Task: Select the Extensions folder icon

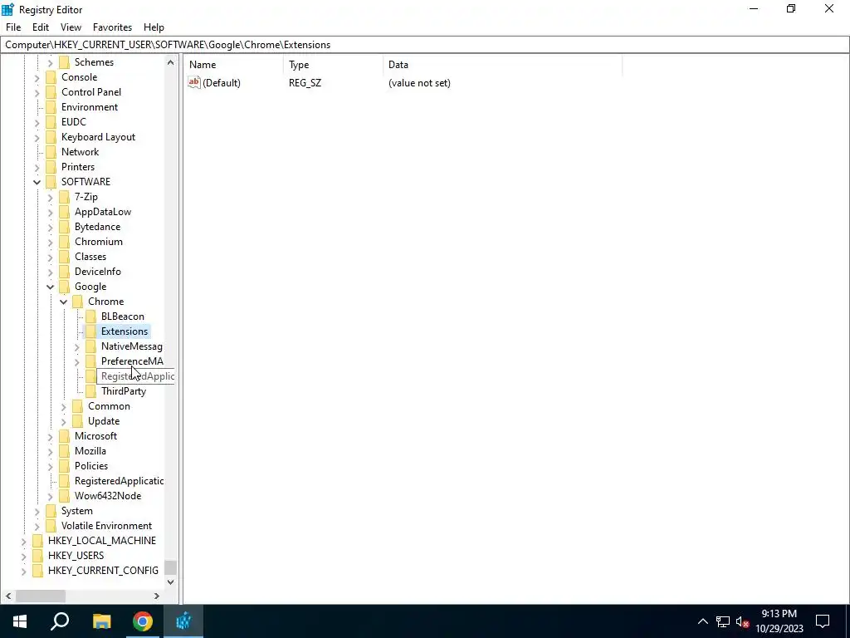Action: pyautogui.click(x=90, y=331)
